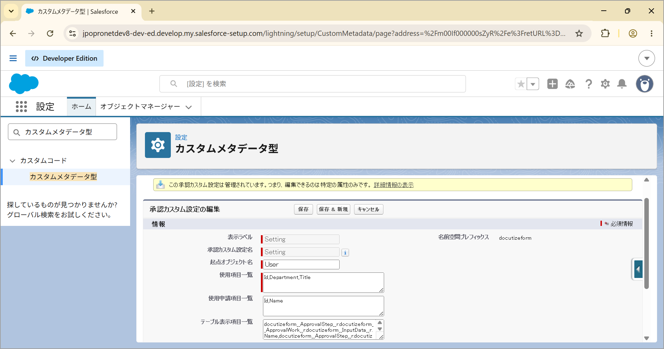This screenshot has height=349, width=664.
Task: Click the search icon in setup search
Action: [x=174, y=84]
